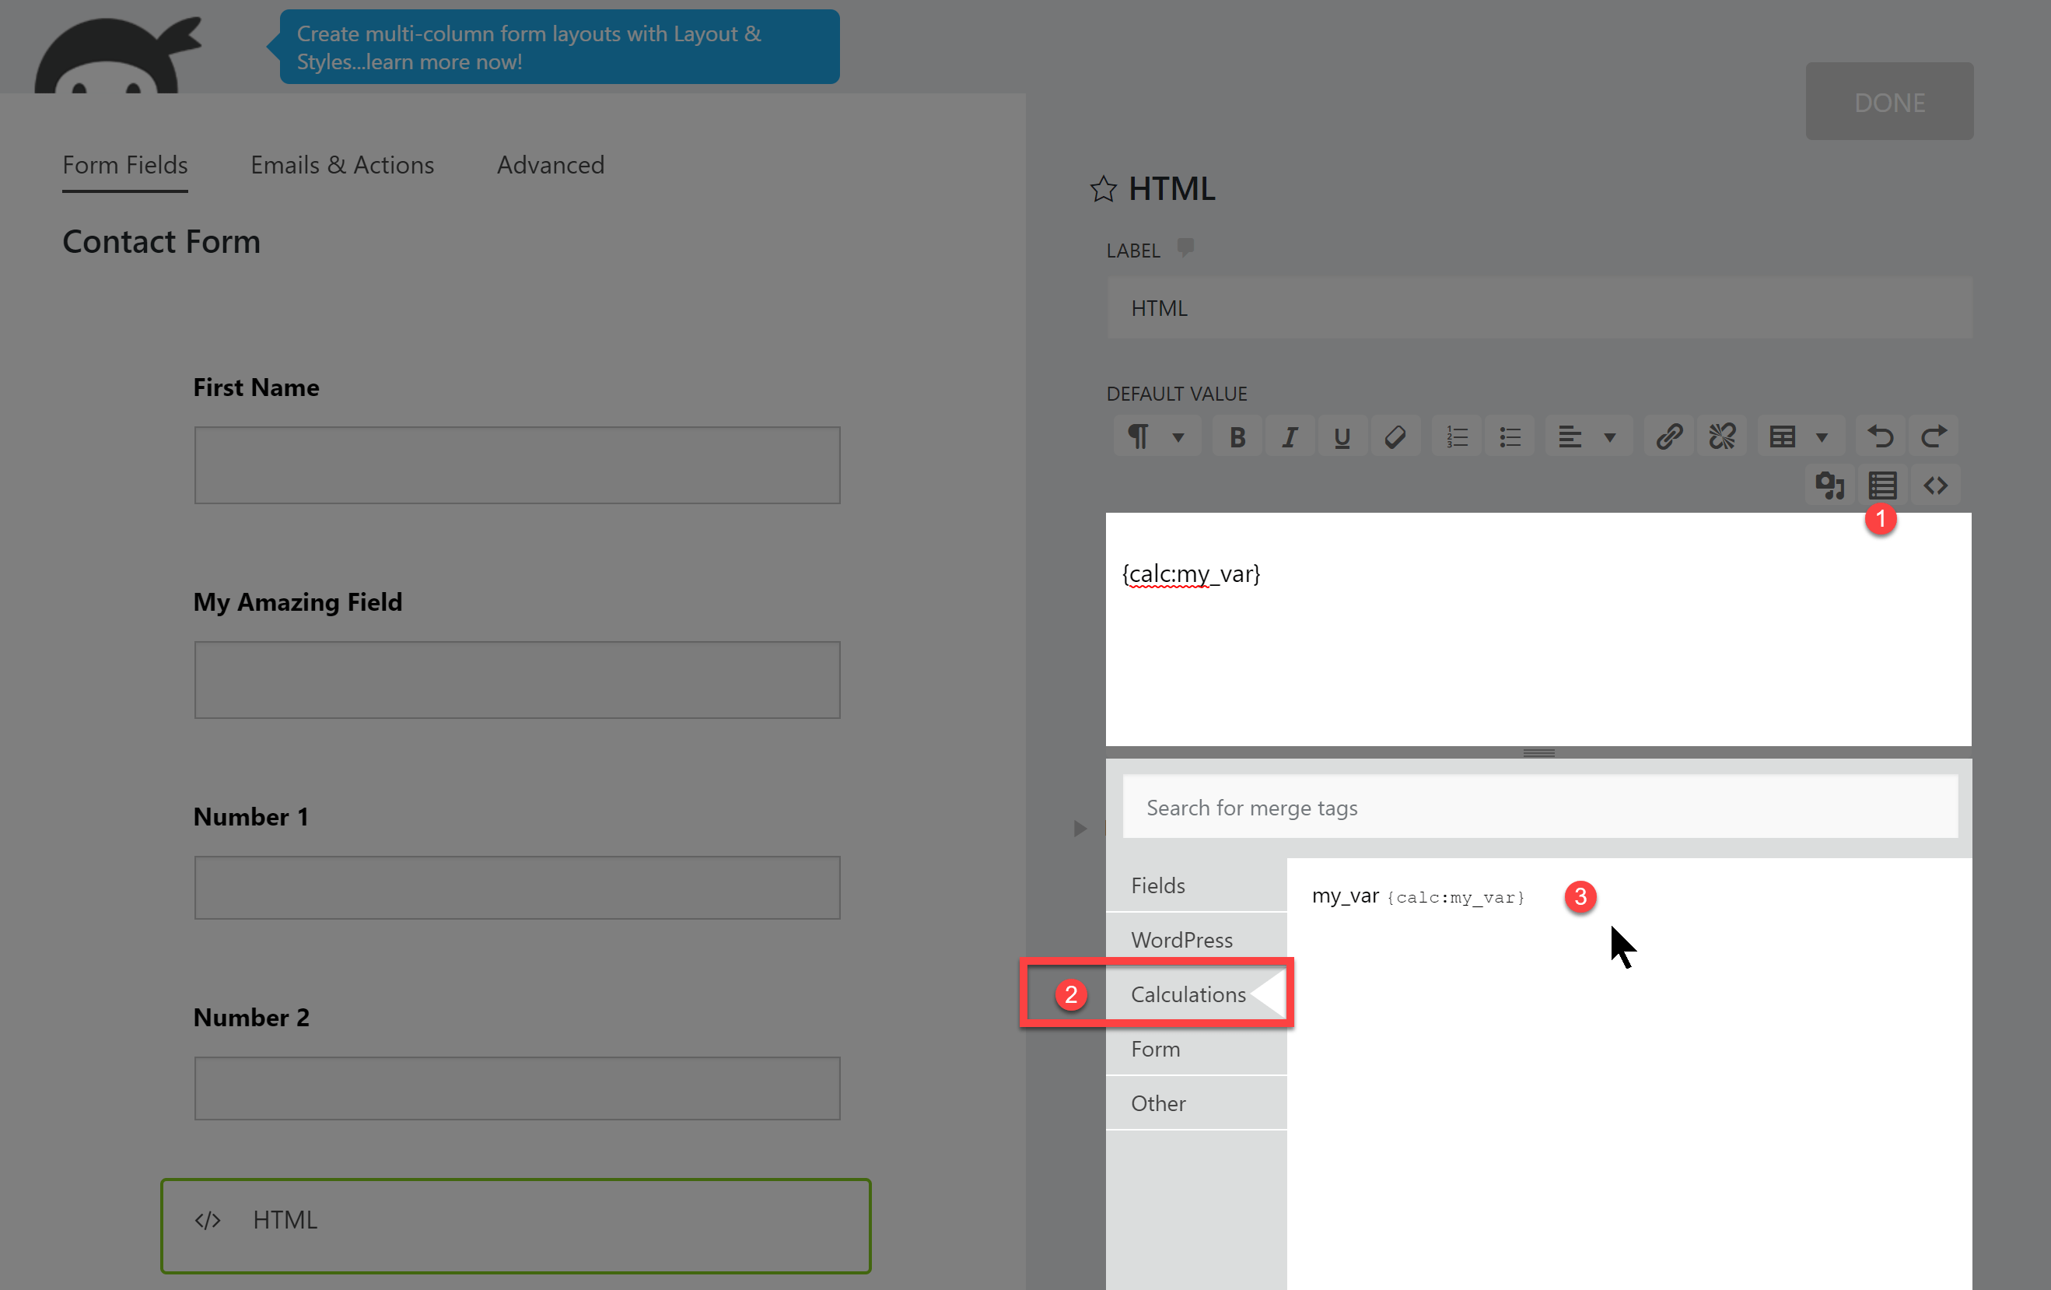Click the insert link icon
The width and height of the screenshot is (2051, 1290).
(x=1668, y=437)
